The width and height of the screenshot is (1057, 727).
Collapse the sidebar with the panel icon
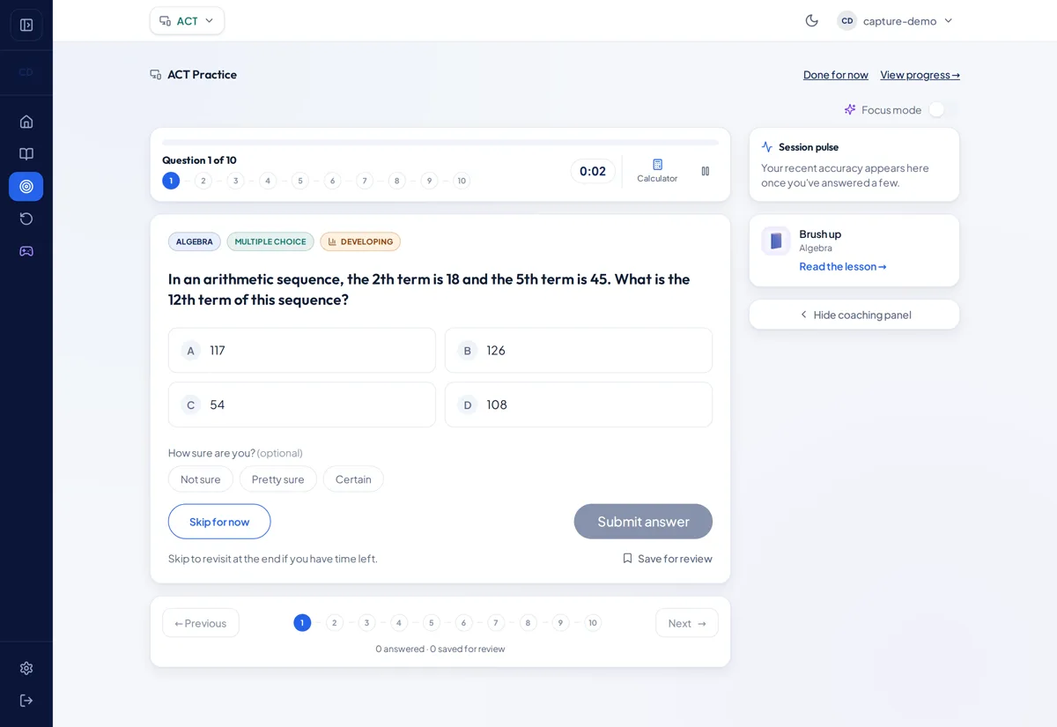coord(26,25)
